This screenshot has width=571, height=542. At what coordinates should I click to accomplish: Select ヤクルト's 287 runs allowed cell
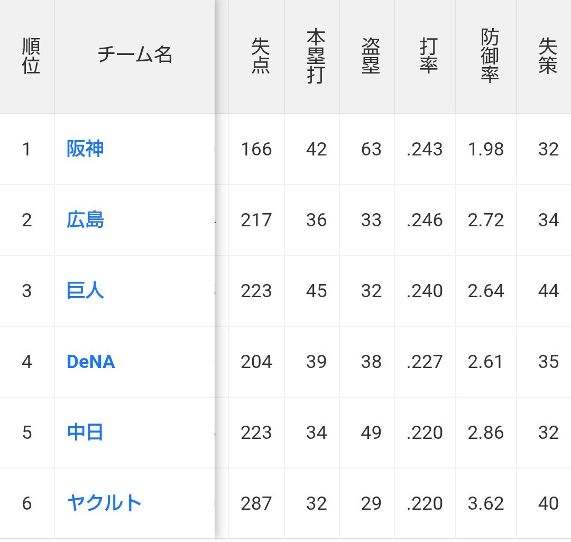click(x=256, y=503)
